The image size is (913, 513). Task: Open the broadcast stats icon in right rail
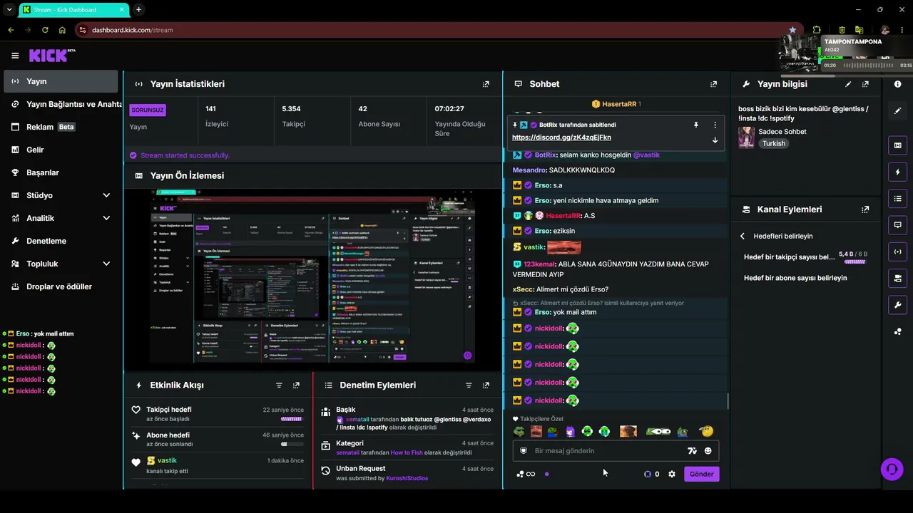897,252
